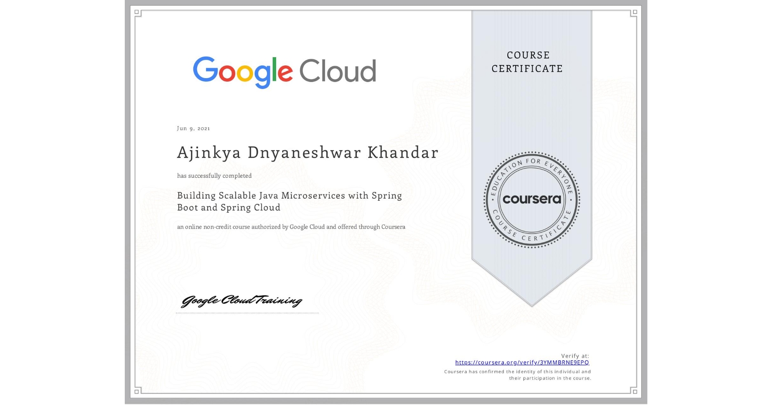Select the 'online non-credit course' description line
This screenshot has height=405, width=773.
pyautogui.click(x=291, y=227)
